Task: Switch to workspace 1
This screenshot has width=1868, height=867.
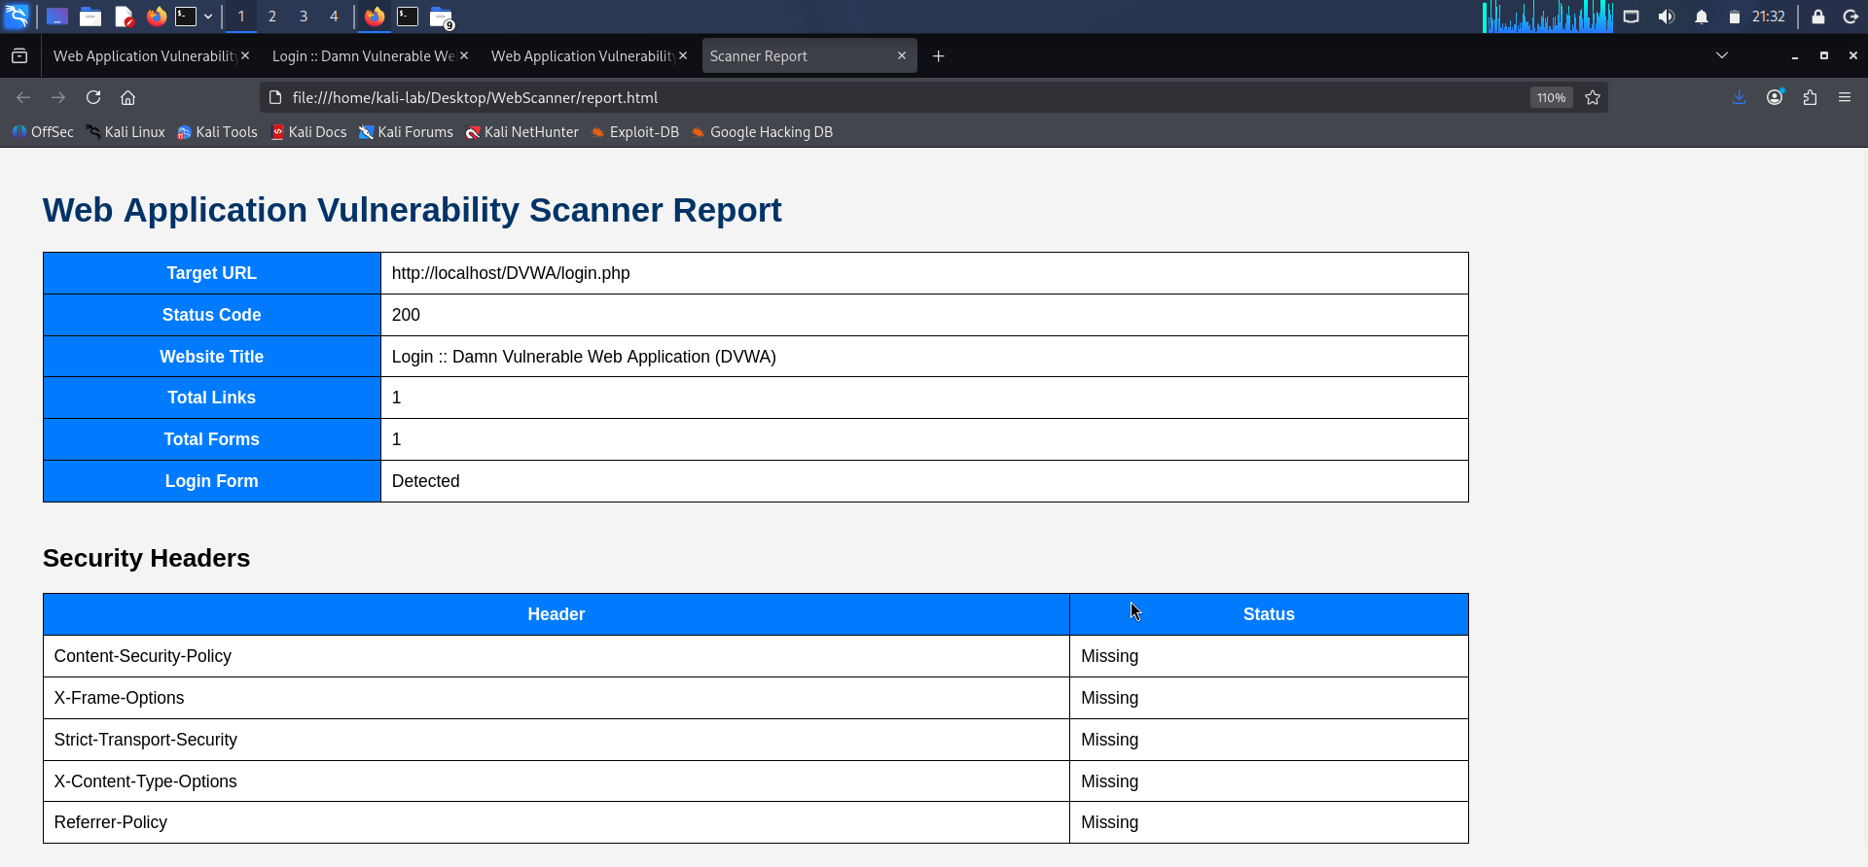Action: tap(241, 17)
